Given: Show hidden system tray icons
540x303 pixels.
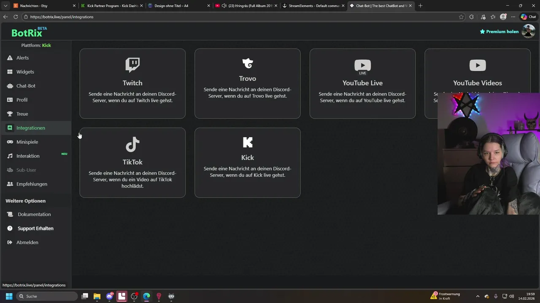Looking at the screenshot, I should pos(478,296).
